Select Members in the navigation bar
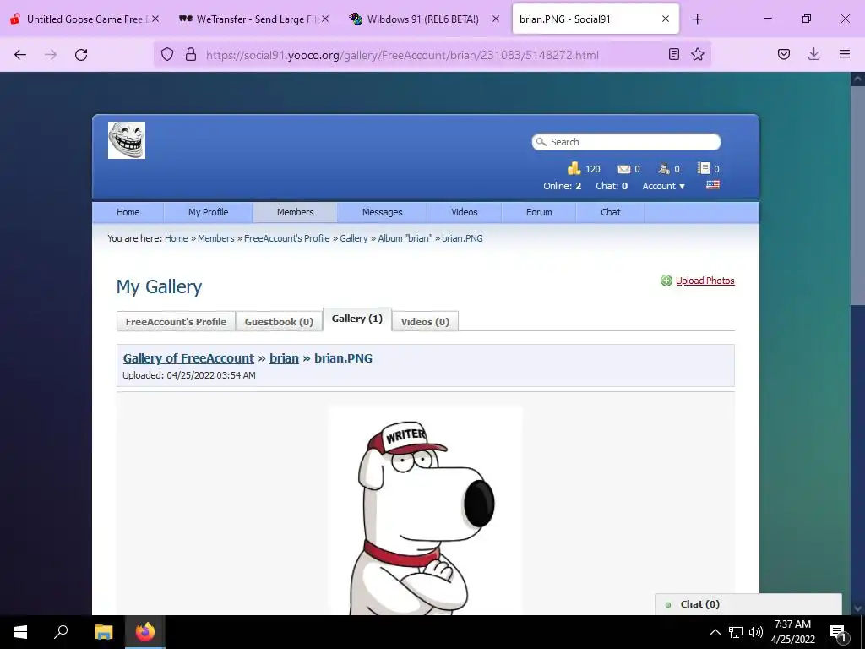865x649 pixels. 295,212
